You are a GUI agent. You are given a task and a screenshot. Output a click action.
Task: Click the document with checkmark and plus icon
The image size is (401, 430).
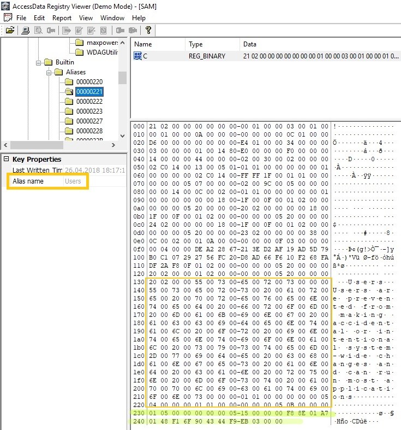click(91, 30)
